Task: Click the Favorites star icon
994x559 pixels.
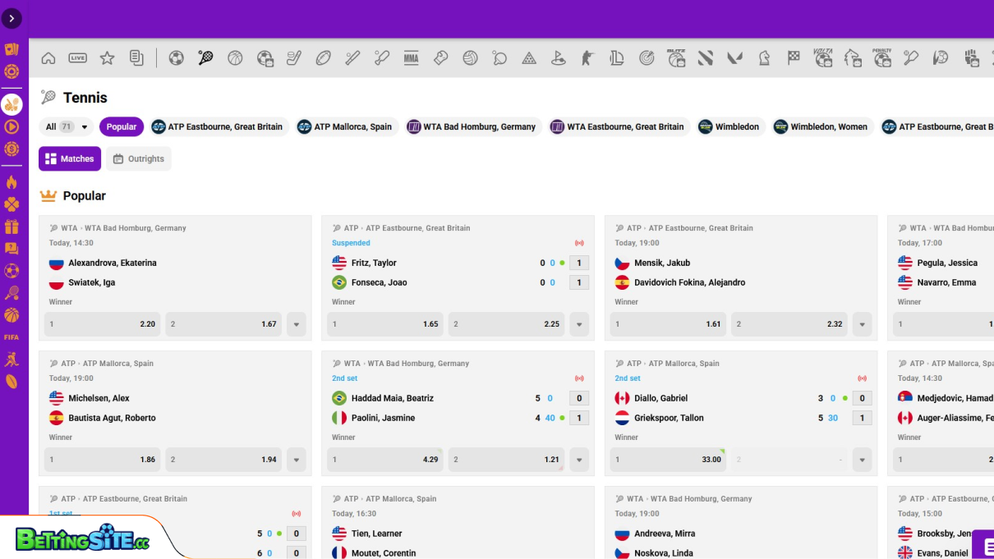Action: (107, 58)
